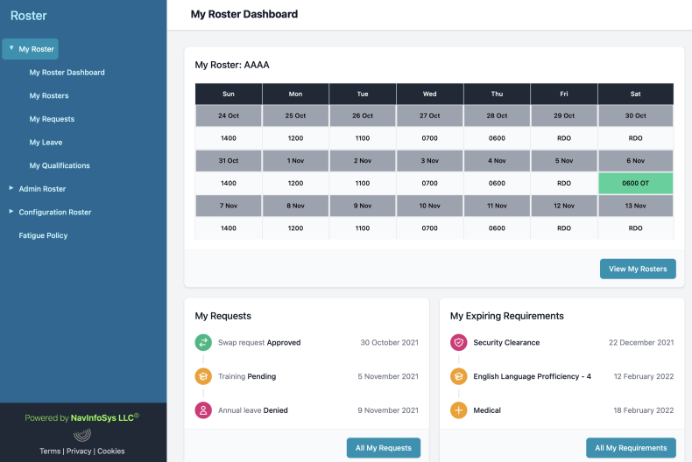Go to My Leave page
The width and height of the screenshot is (692, 462).
coord(46,142)
